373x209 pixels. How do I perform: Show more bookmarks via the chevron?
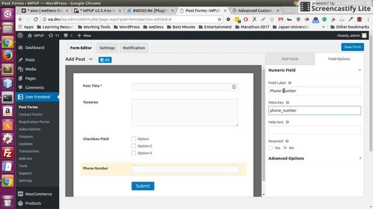tap(323, 27)
